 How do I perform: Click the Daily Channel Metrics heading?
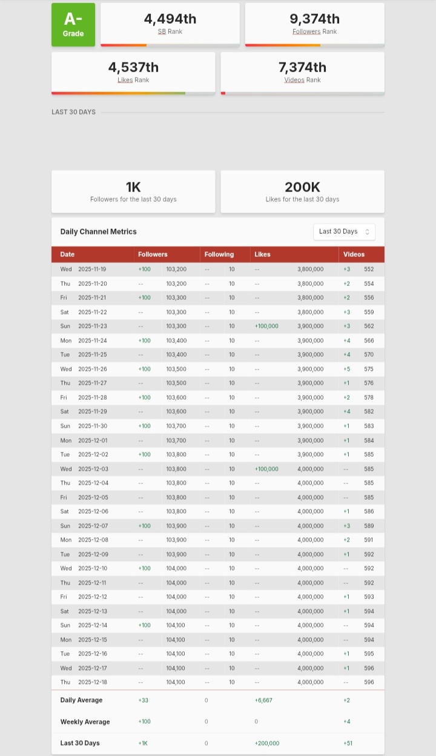[x=98, y=231]
